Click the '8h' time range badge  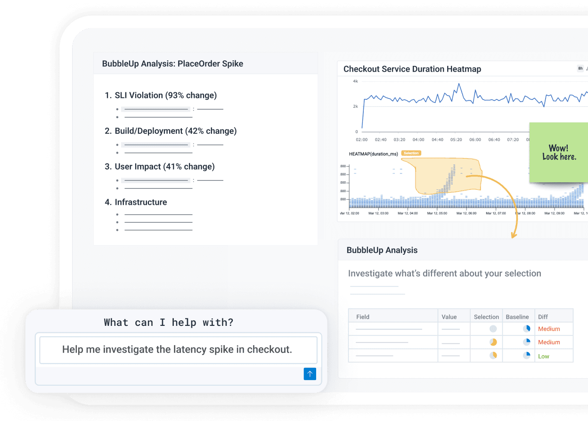point(580,69)
